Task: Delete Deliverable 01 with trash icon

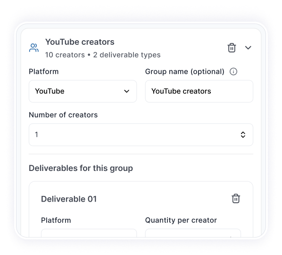Action: coord(236,198)
